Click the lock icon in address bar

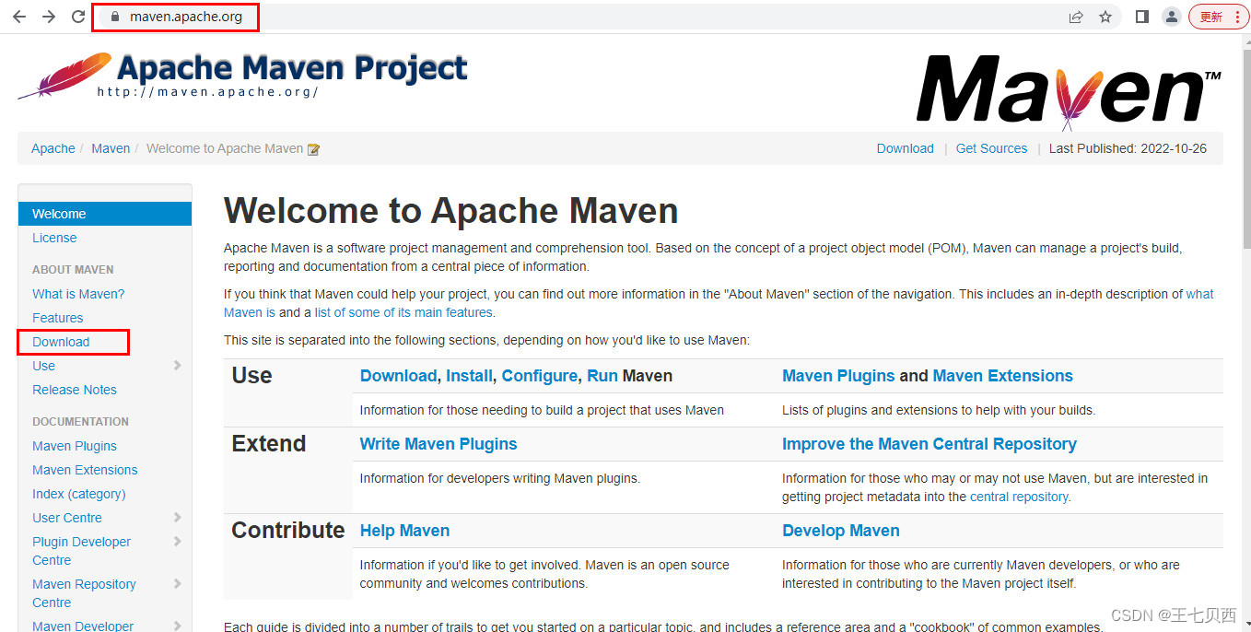[x=115, y=17]
